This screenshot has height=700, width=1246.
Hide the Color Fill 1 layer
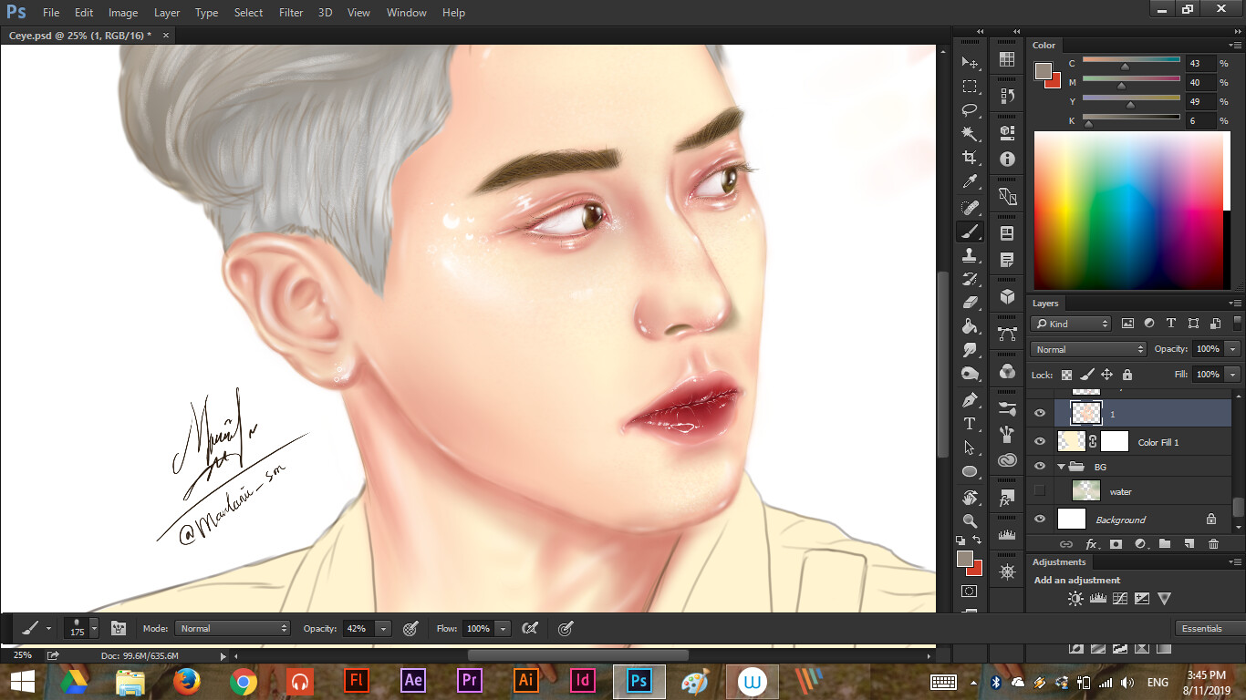click(x=1039, y=441)
